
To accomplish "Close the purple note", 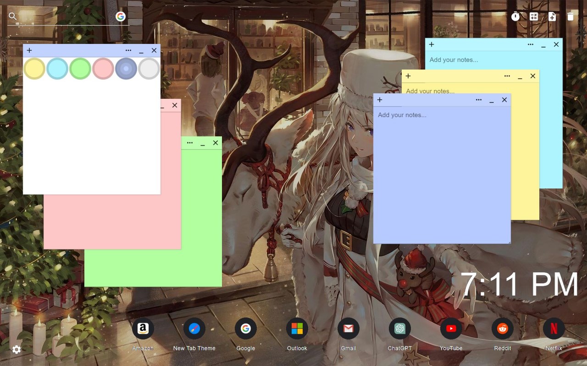I will 504,100.
